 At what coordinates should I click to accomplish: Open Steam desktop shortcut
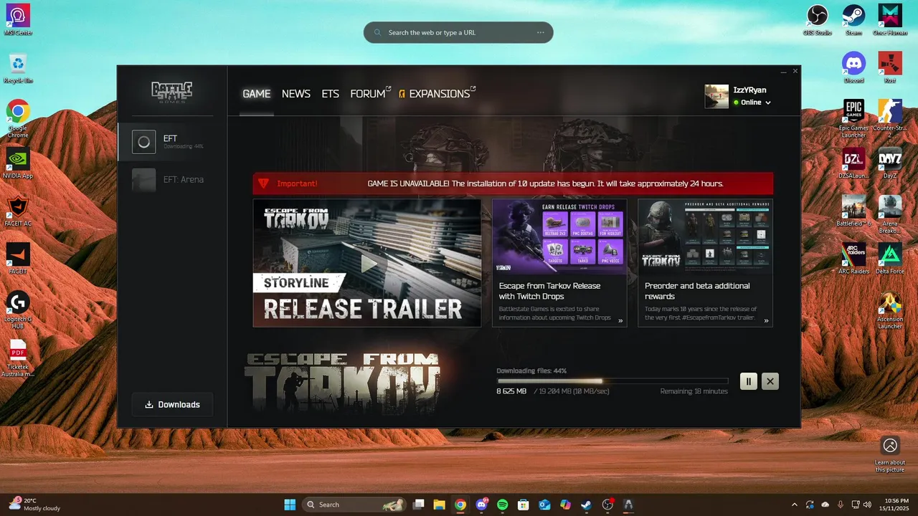853,20
